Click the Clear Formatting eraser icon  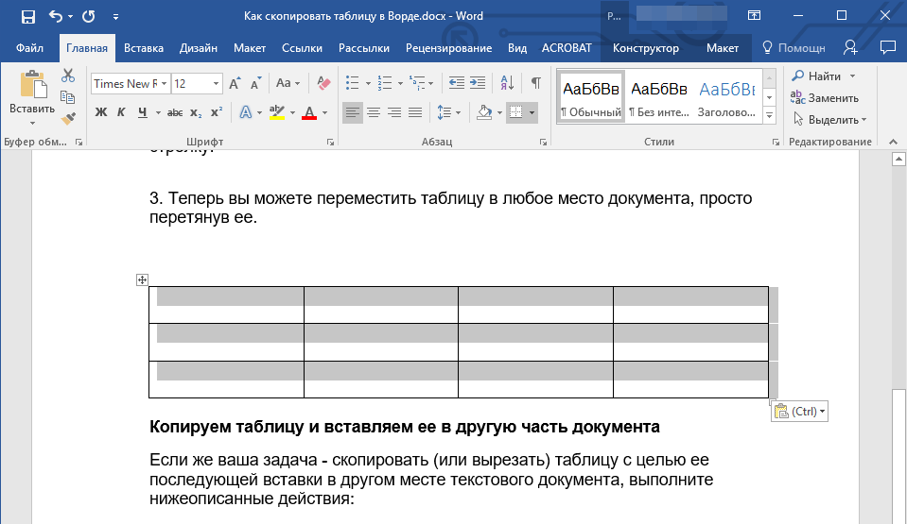324,83
